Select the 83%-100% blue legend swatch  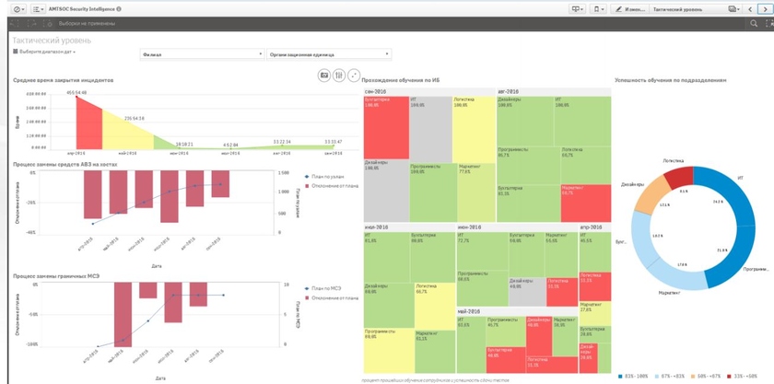tap(623, 377)
